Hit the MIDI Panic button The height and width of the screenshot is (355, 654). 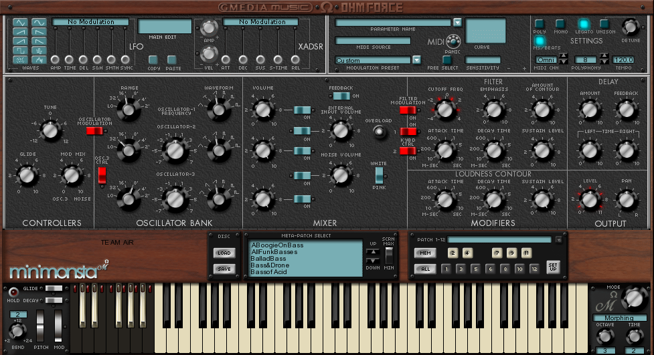pyautogui.click(x=453, y=41)
